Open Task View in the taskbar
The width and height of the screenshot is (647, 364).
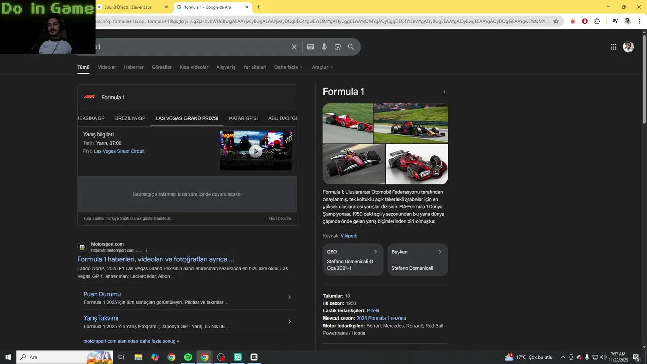(x=121, y=357)
